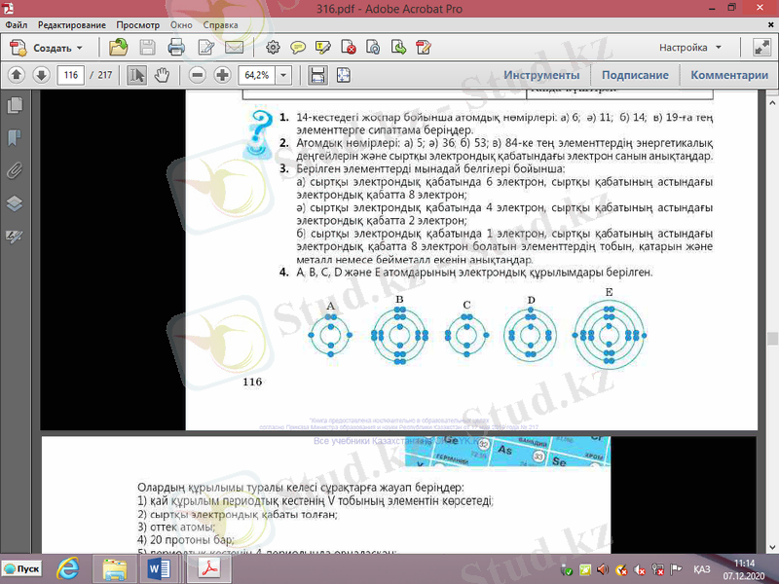Toggle the fit-width scrolling mode icon
Image resolution: width=779 pixels, height=584 pixels.
click(316, 75)
